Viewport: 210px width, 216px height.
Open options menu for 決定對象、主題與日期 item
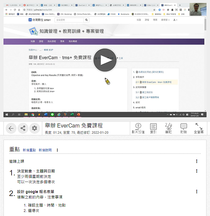[x=196, y=171]
